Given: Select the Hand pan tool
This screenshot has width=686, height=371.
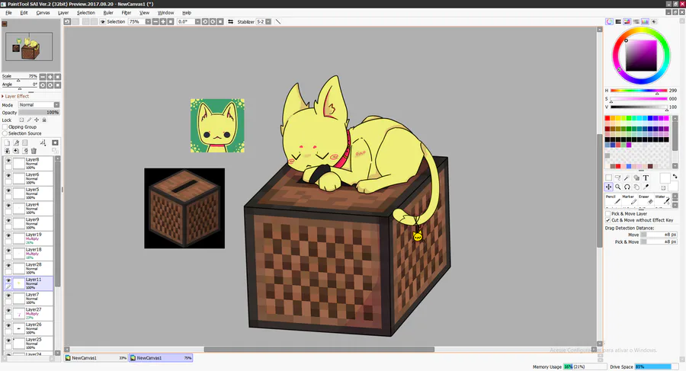Looking at the screenshot, I should click(x=636, y=187).
